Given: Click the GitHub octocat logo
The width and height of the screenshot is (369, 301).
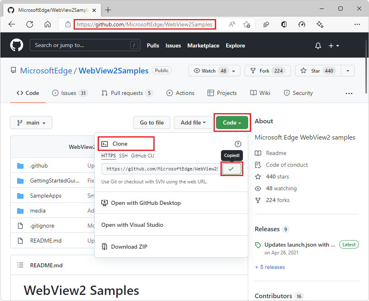Looking at the screenshot, I should pos(16,45).
